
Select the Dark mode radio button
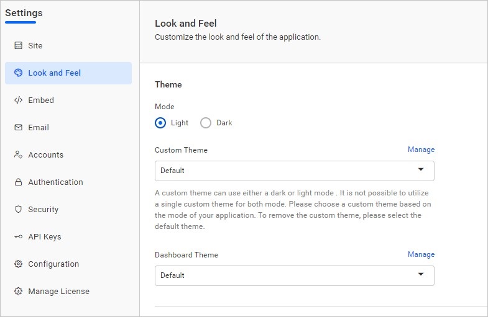click(206, 123)
